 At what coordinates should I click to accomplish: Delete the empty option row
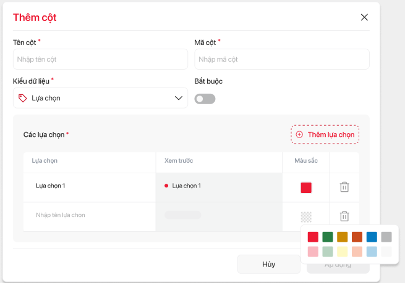(x=344, y=216)
